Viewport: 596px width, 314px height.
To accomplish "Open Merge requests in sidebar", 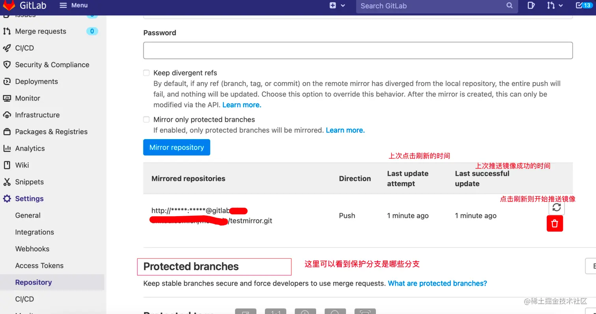I will (41, 31).
